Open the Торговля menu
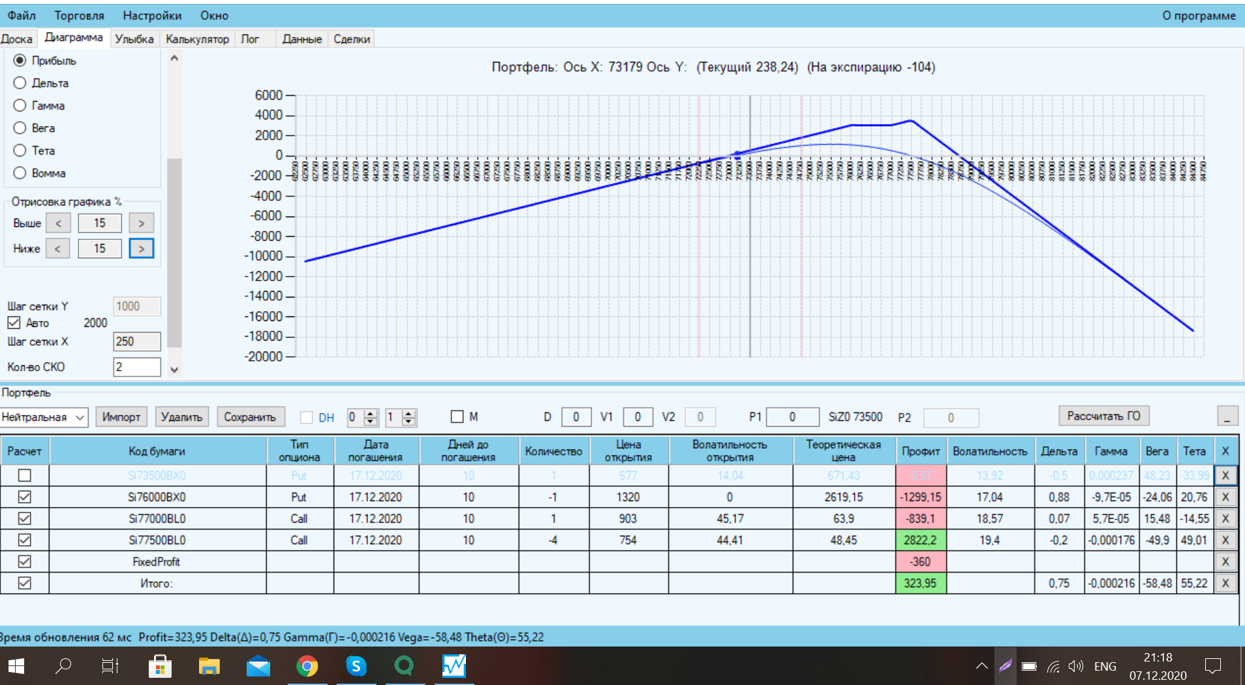The image size is (1245, 685). (79, 15)
